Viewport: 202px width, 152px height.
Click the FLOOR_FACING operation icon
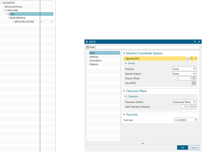click(x=16, y=22)
